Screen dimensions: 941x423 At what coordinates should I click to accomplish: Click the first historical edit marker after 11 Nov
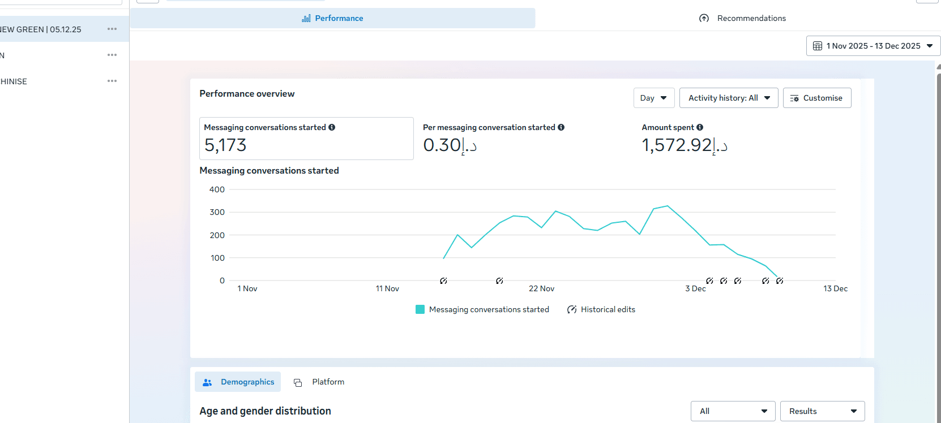click(443, 280)
